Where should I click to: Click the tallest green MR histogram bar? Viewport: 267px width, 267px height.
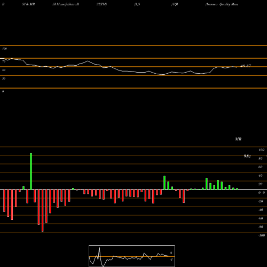point(31,171)
